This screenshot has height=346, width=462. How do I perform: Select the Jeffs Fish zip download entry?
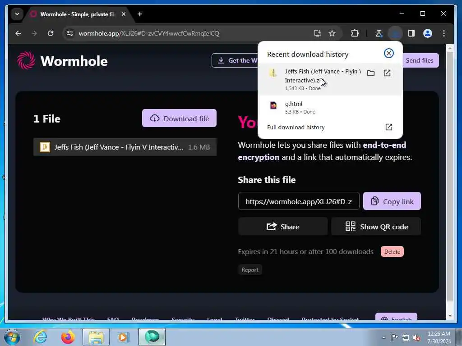(330, 79)
